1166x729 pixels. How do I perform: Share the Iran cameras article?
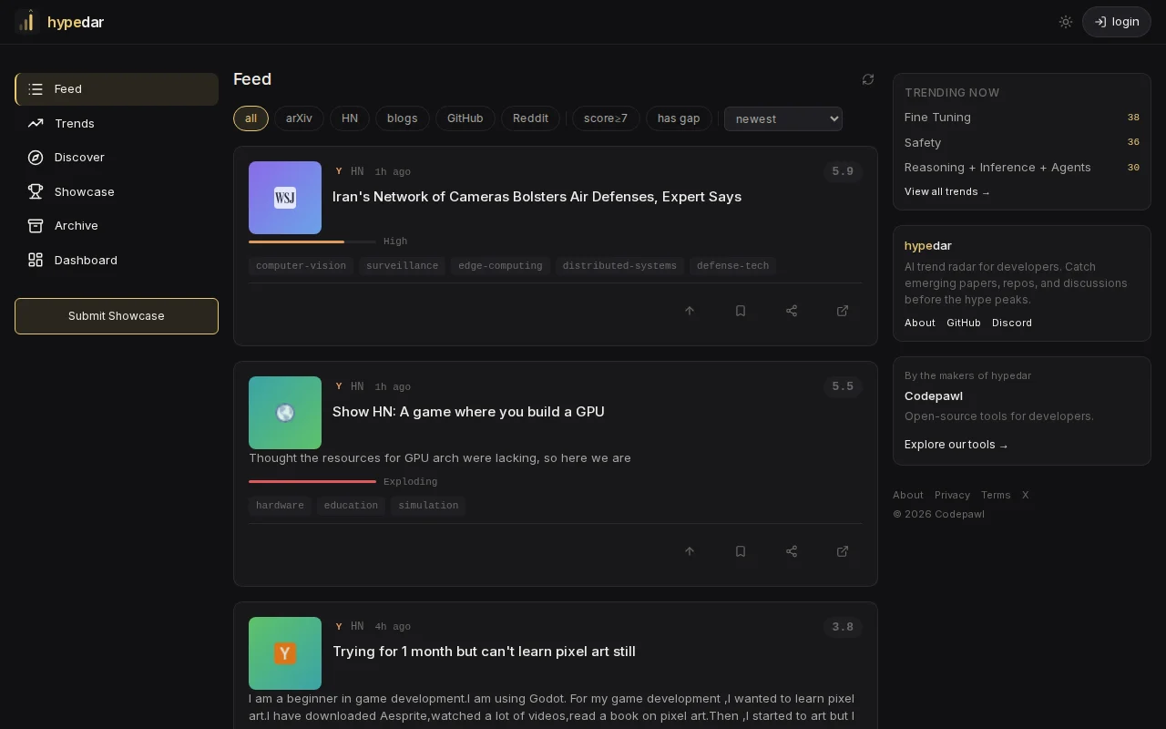pyautogui.click(x=792, y=311)
